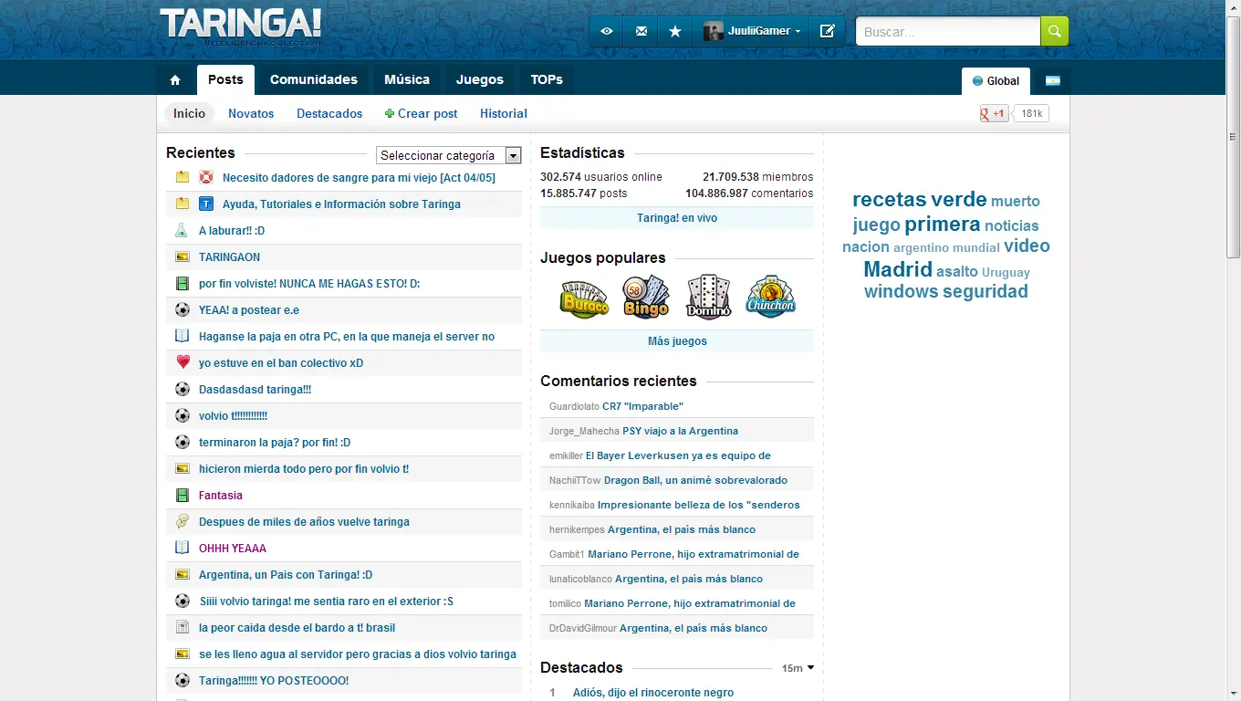Click Taringa! en vivo button
This screenshot has height=701, width=1241.
(677, 218)
